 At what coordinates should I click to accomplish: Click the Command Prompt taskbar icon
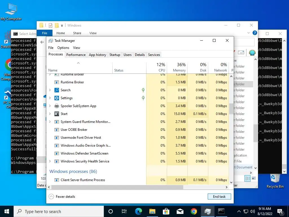(221, 211)
